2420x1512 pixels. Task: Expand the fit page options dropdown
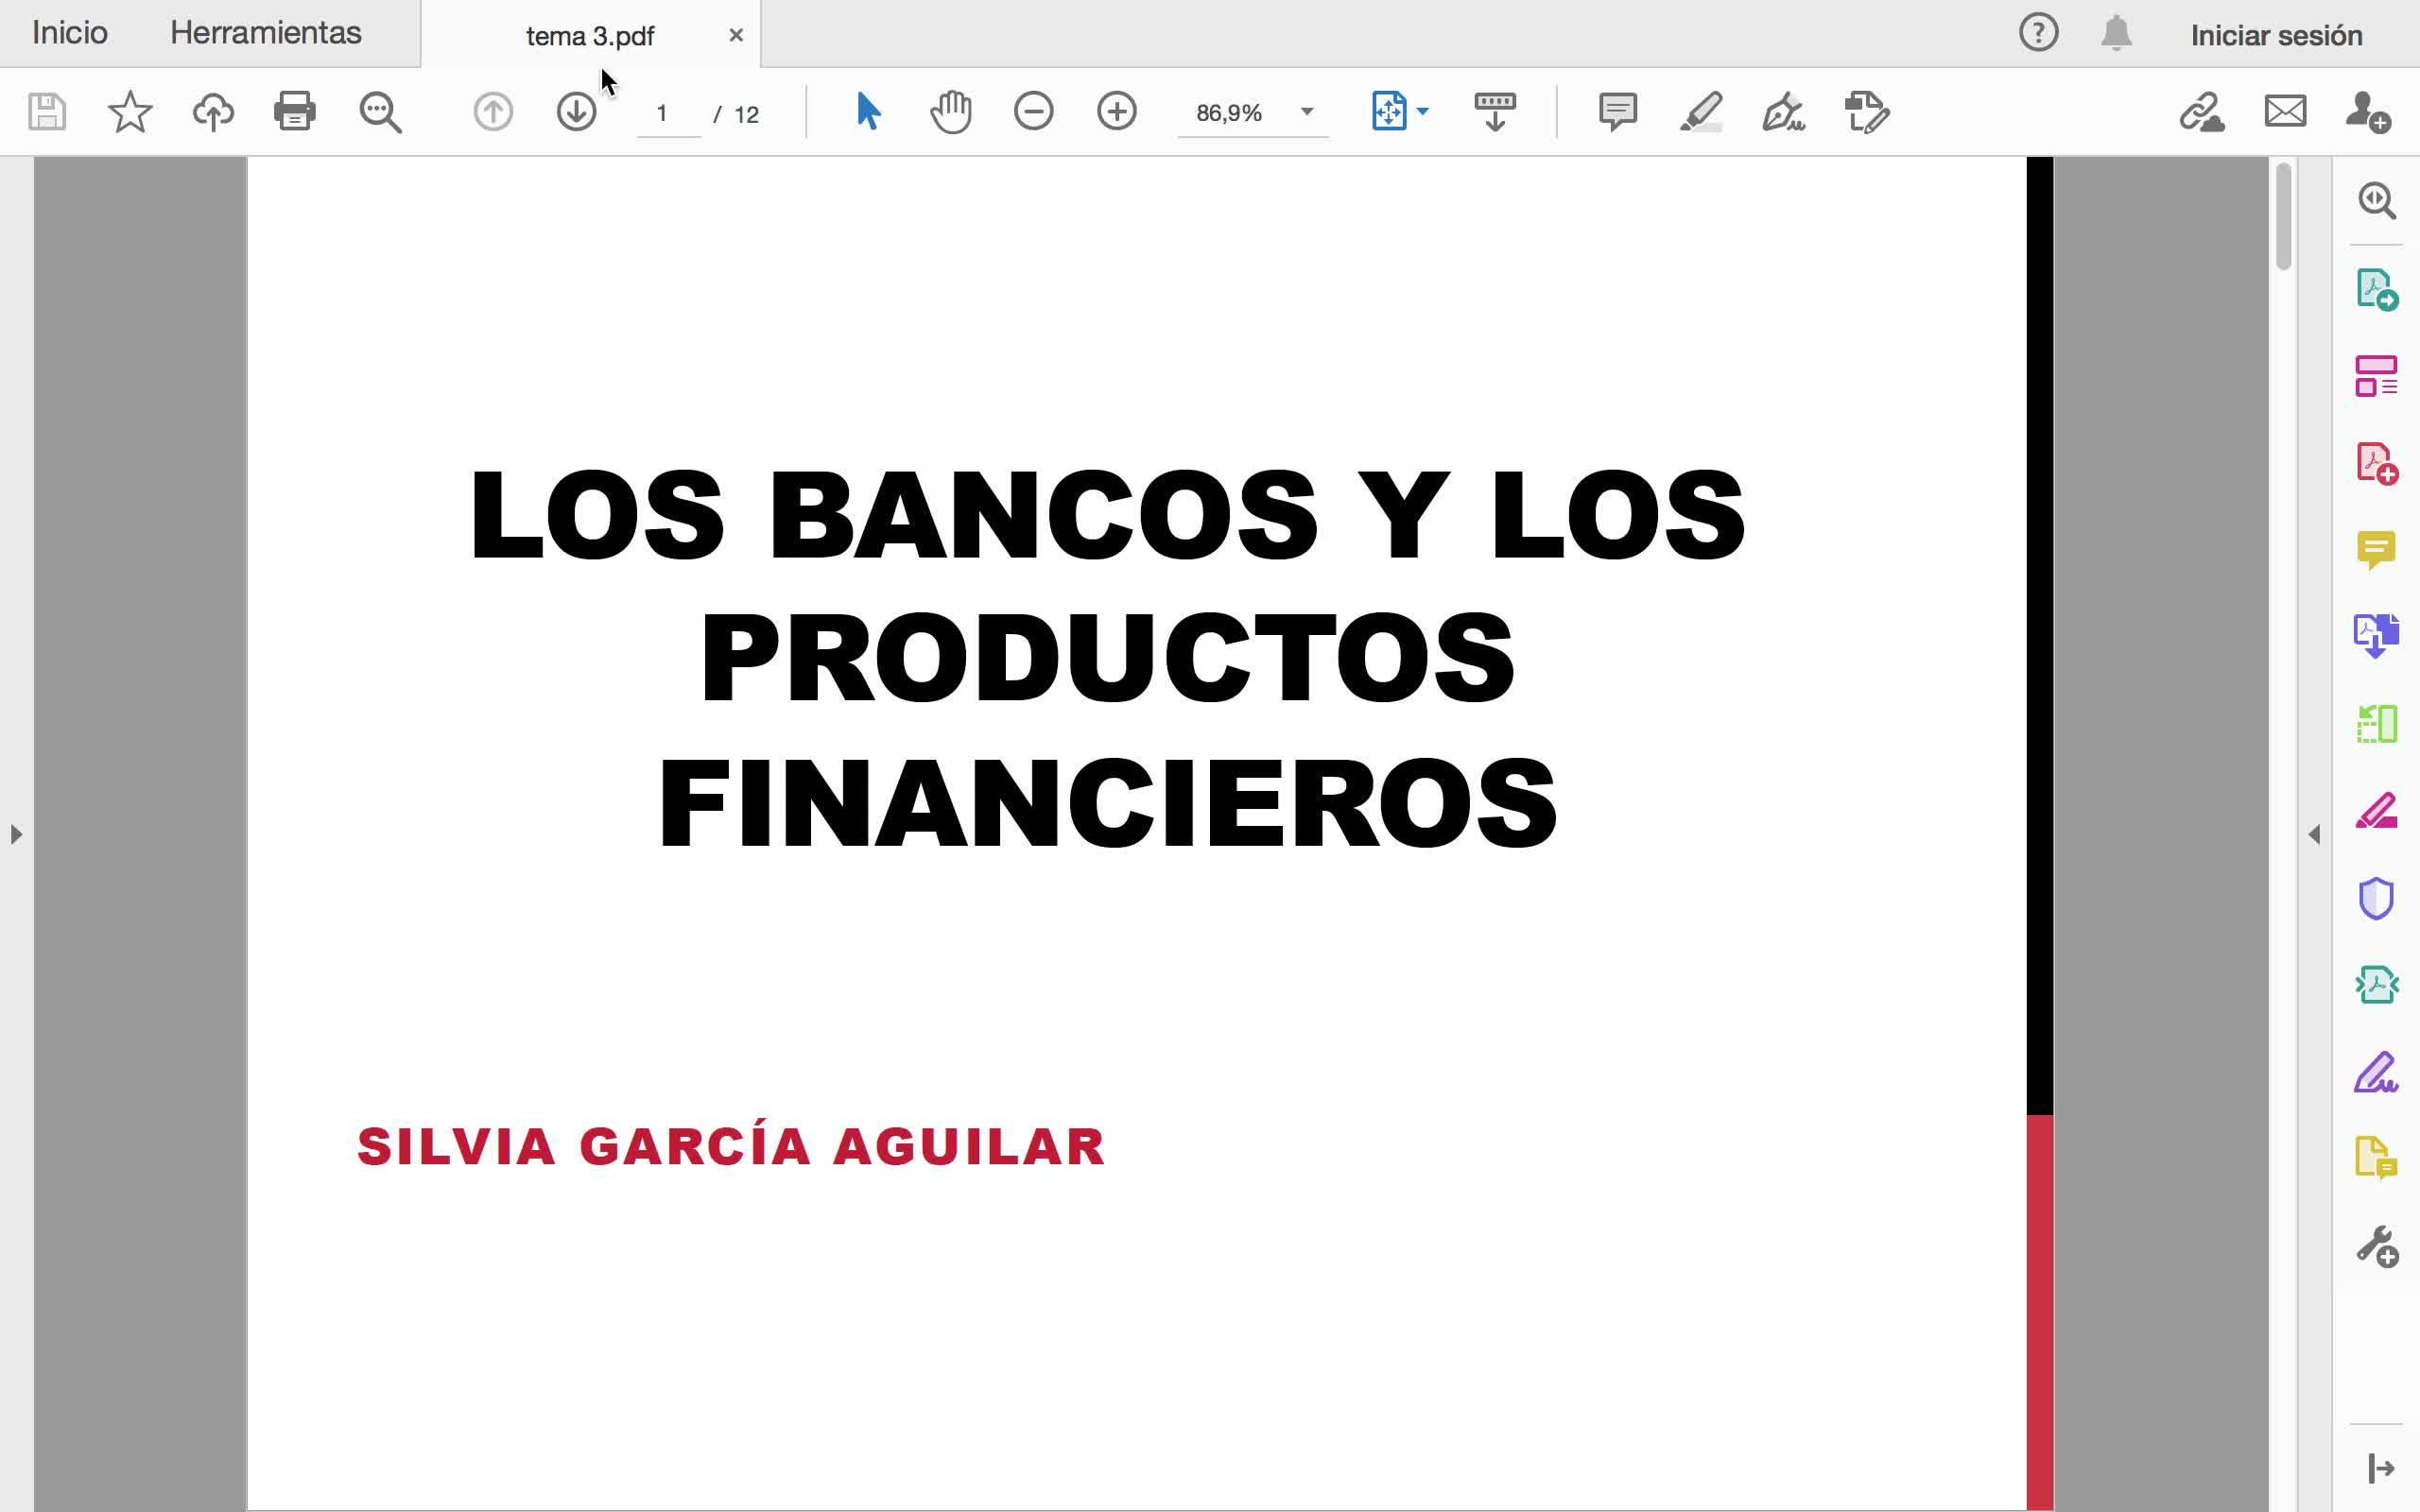[1423, 112]
